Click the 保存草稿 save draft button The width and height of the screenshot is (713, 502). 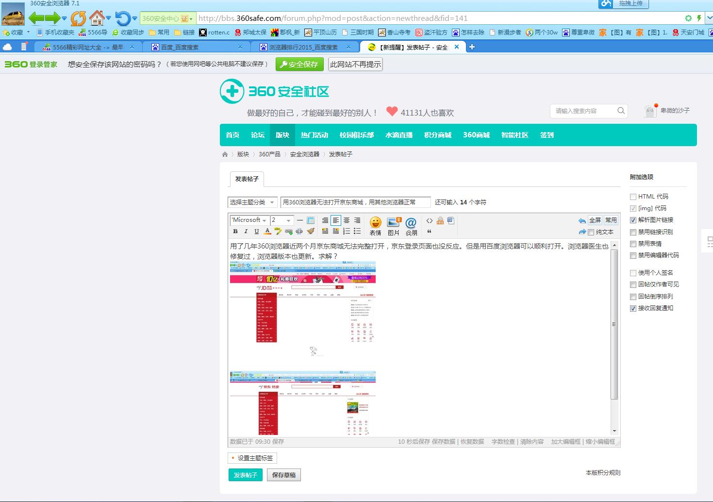click(x=284, y=475)
